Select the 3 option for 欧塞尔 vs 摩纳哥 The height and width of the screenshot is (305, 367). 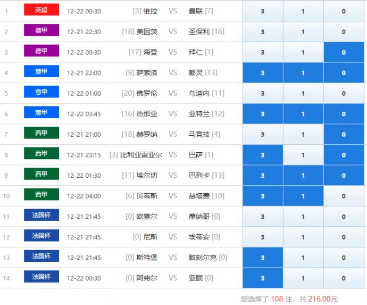point(262,217)
